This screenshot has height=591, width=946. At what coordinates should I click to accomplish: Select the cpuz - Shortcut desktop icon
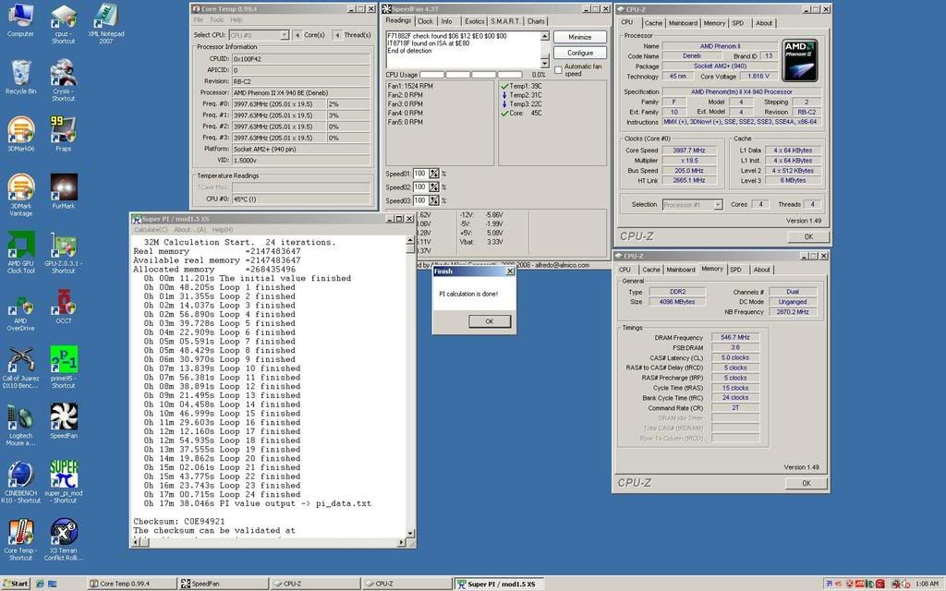coord(64,24)
